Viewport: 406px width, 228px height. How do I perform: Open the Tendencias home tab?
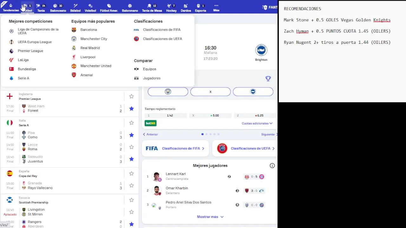click(x=11, y=8)
